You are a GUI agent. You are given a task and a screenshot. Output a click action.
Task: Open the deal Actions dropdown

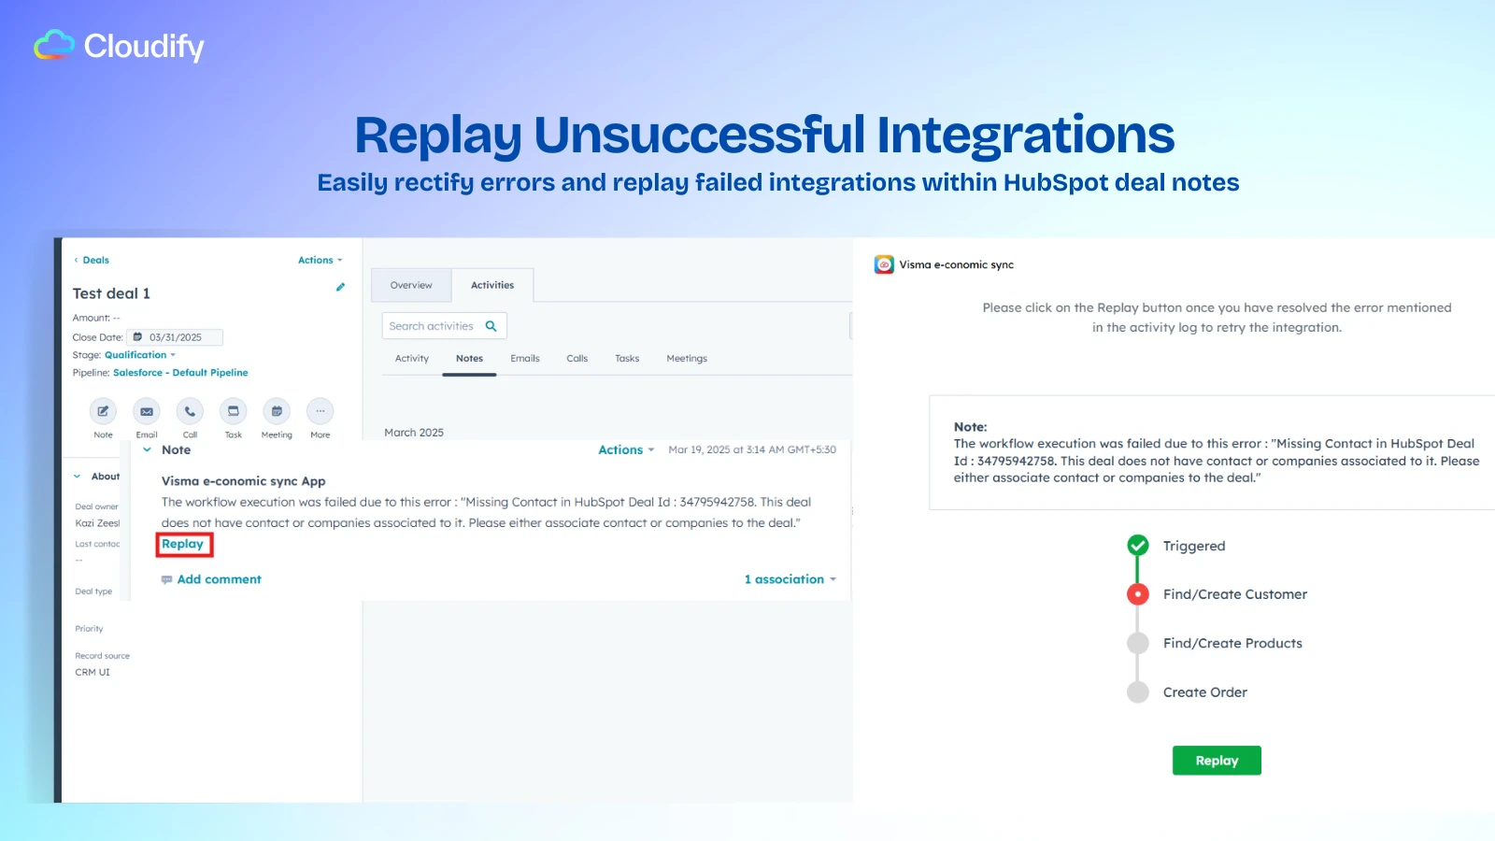click(x=320, y=260)
